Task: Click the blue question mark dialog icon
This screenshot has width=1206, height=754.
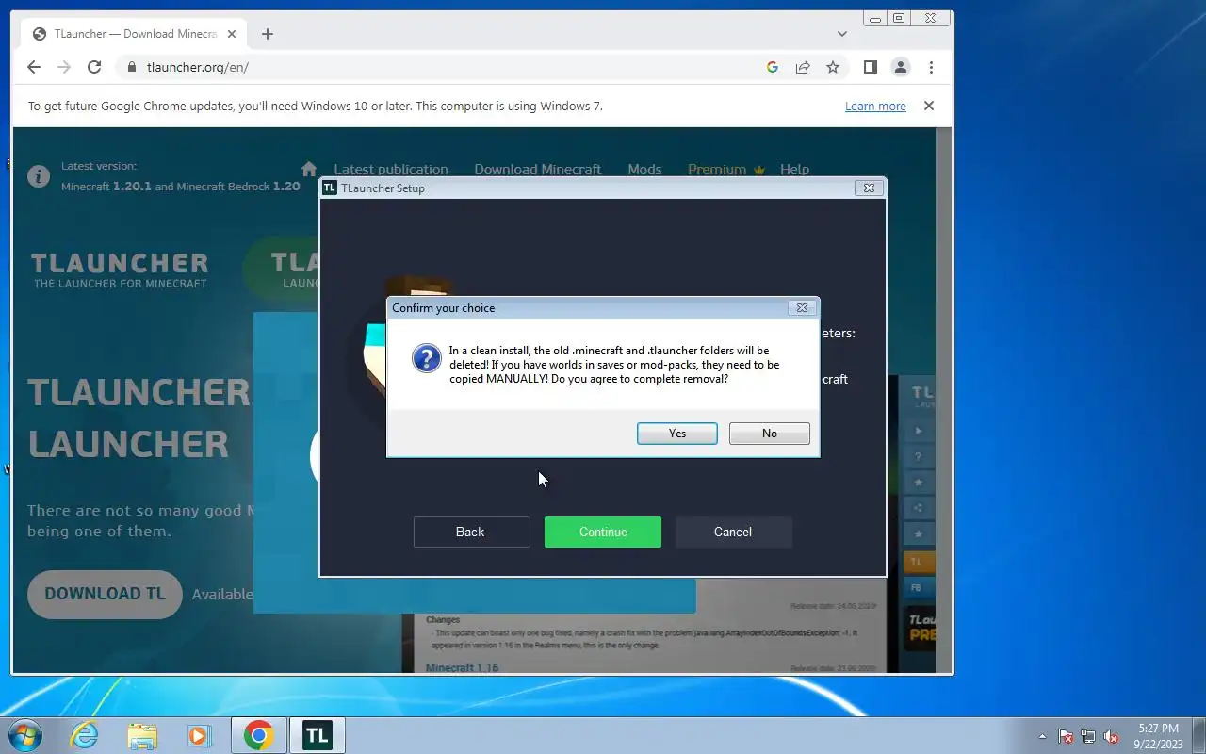Action: [426, 359]
